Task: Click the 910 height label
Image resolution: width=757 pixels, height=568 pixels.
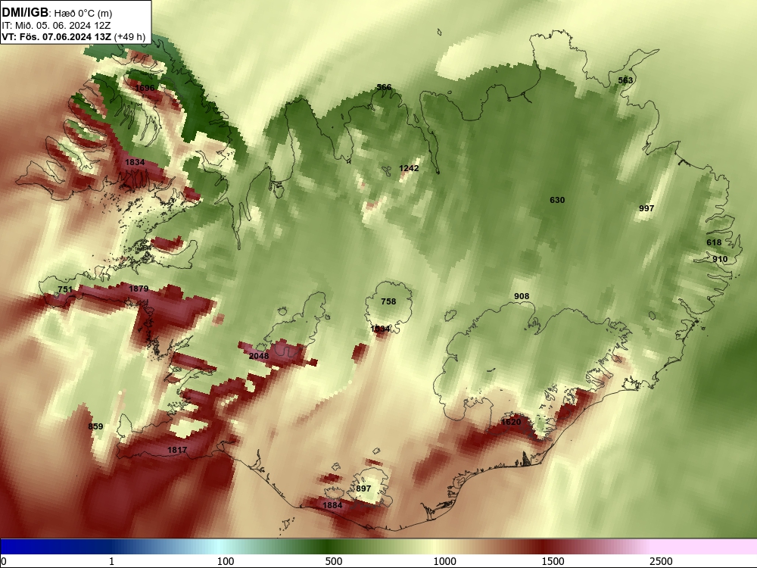Action: pyautogui.click(x=720, y=259)
